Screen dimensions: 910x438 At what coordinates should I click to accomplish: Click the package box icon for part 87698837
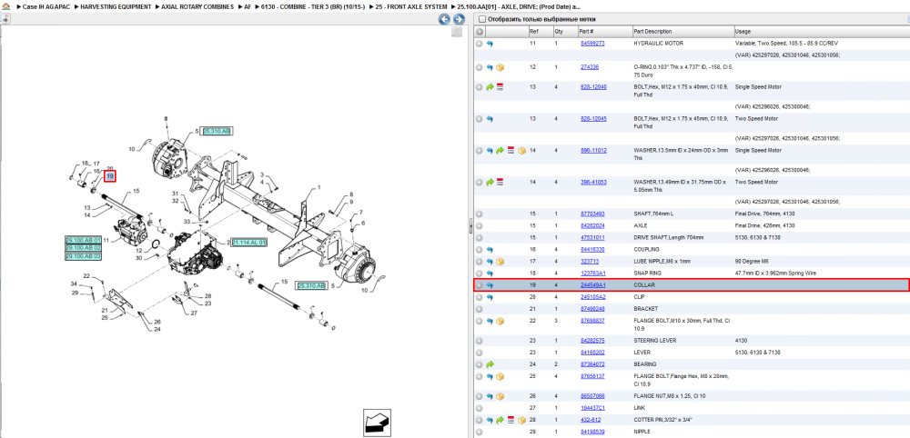tap(500, 321)
